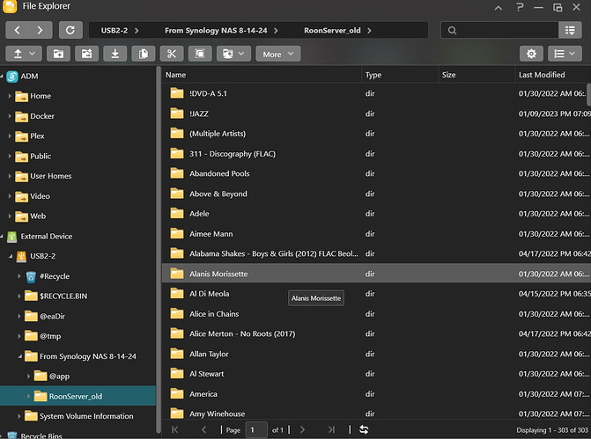Expand @eaDir folder tree arrow

click(19, 316)
